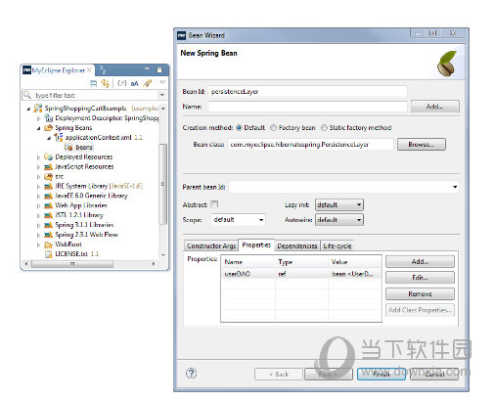Open the filter text history dropdown
495x400 pixels.
tap(162, 95)
